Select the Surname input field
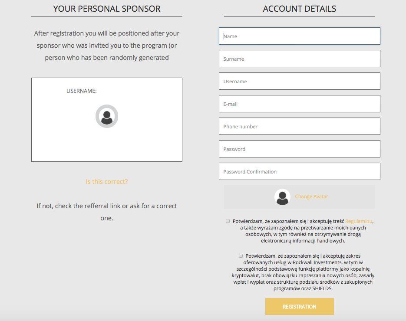This screenshot has height=321, width=406. (x=299, y=59)
